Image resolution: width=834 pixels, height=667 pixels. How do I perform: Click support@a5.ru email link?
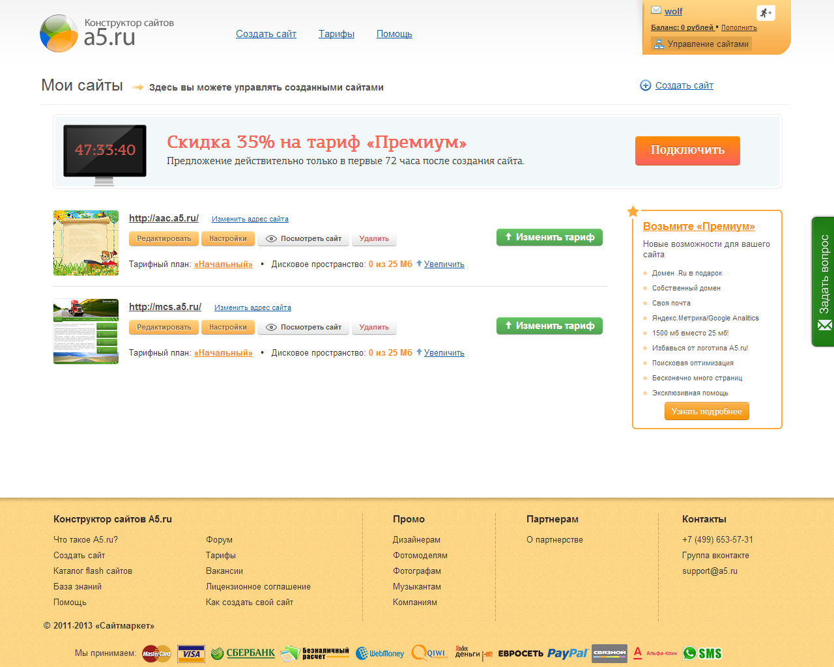click(710, 571)
